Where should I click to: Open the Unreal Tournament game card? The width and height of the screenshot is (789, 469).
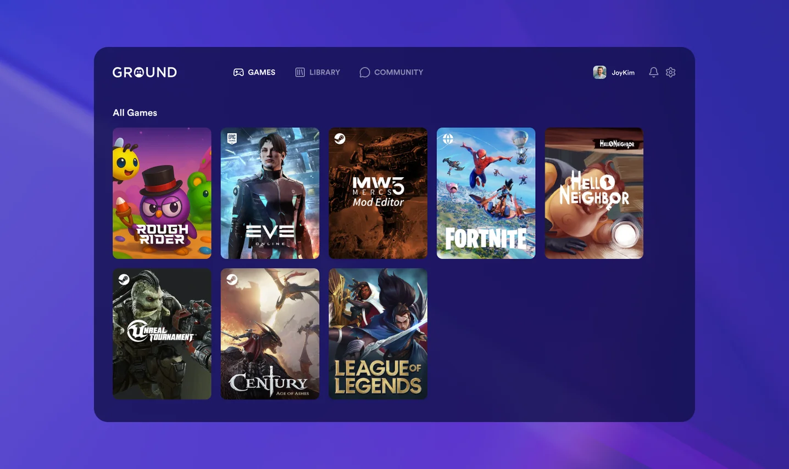pos(162,334)
